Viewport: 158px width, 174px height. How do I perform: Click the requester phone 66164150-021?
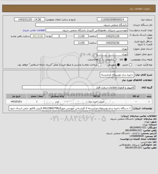[134, 148]
